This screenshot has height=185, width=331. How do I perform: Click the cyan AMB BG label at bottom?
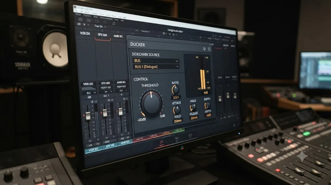(x=125, y=142)
